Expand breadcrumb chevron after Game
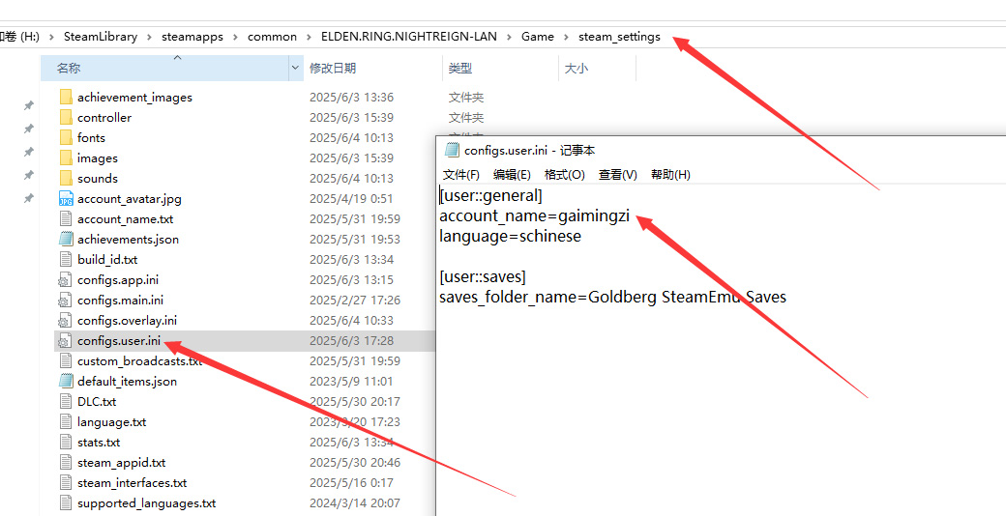This screenshot has width=1006, height=516. 566,37
